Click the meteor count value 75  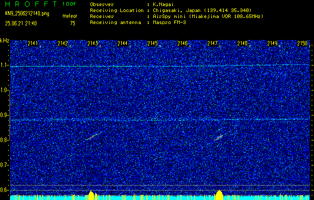click(x=73, y=23)
